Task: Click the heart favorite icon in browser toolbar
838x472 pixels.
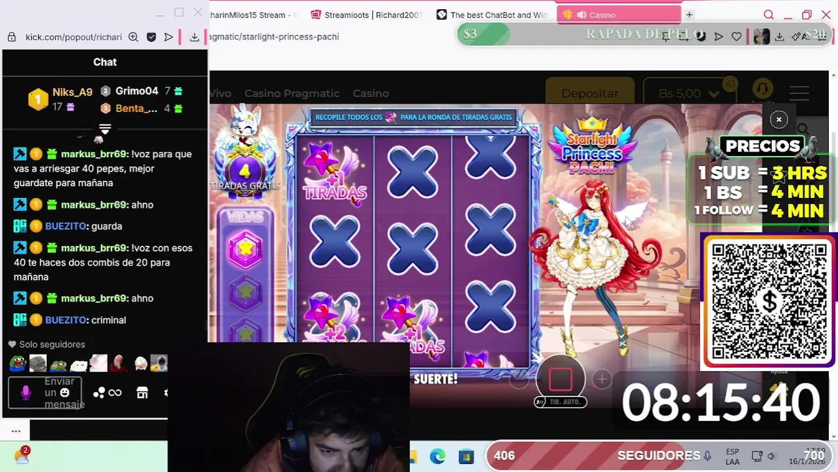Action: 736,37
